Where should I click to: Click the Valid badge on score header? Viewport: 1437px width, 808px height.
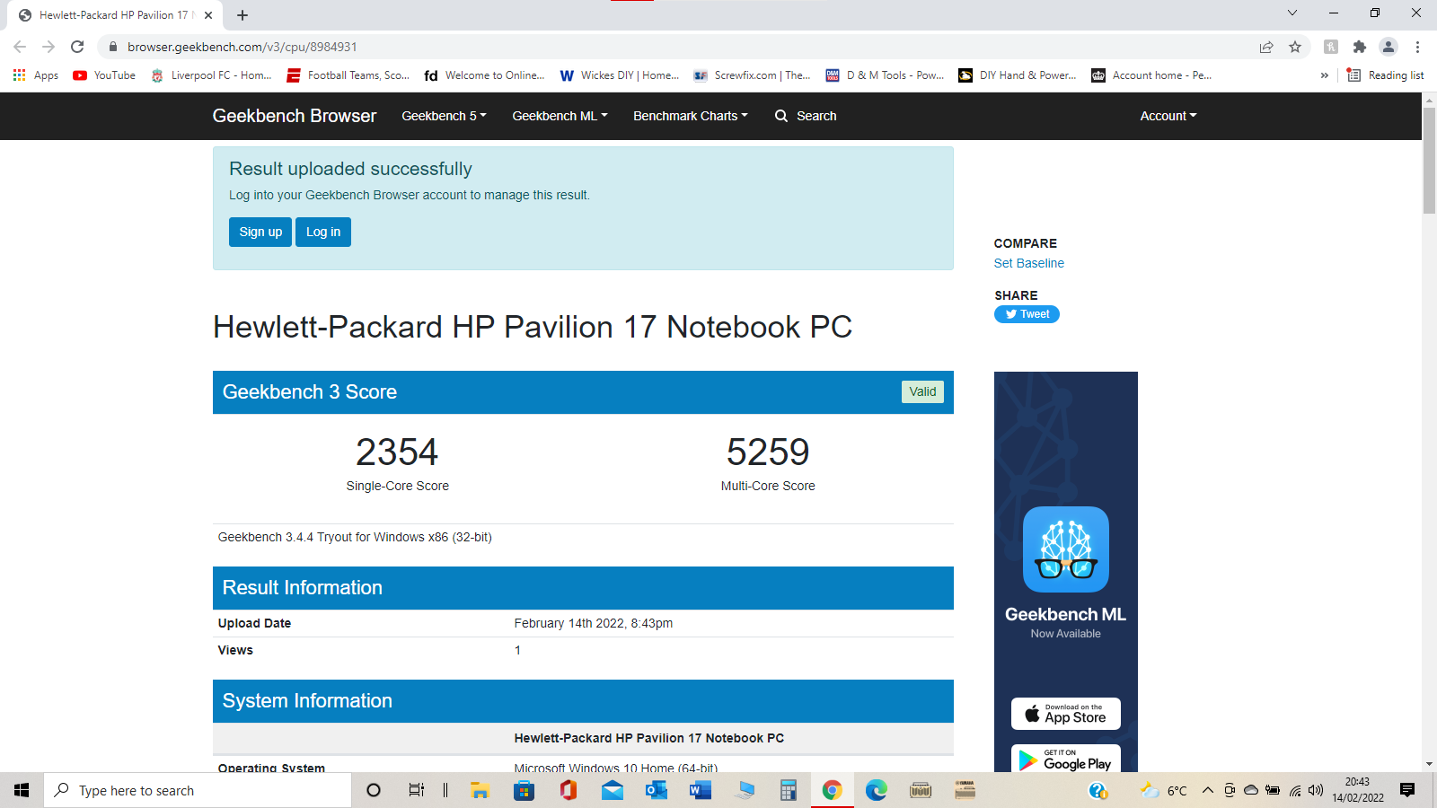(x=922, y=391)
